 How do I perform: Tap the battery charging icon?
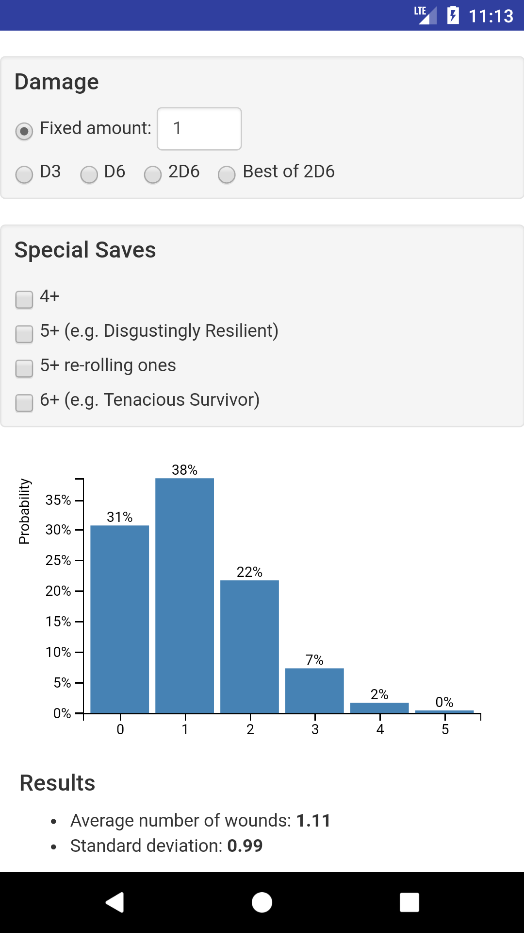click(x=452, y=15)
